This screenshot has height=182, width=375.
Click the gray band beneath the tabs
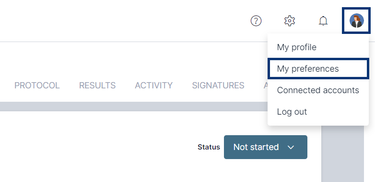(134, 107)
